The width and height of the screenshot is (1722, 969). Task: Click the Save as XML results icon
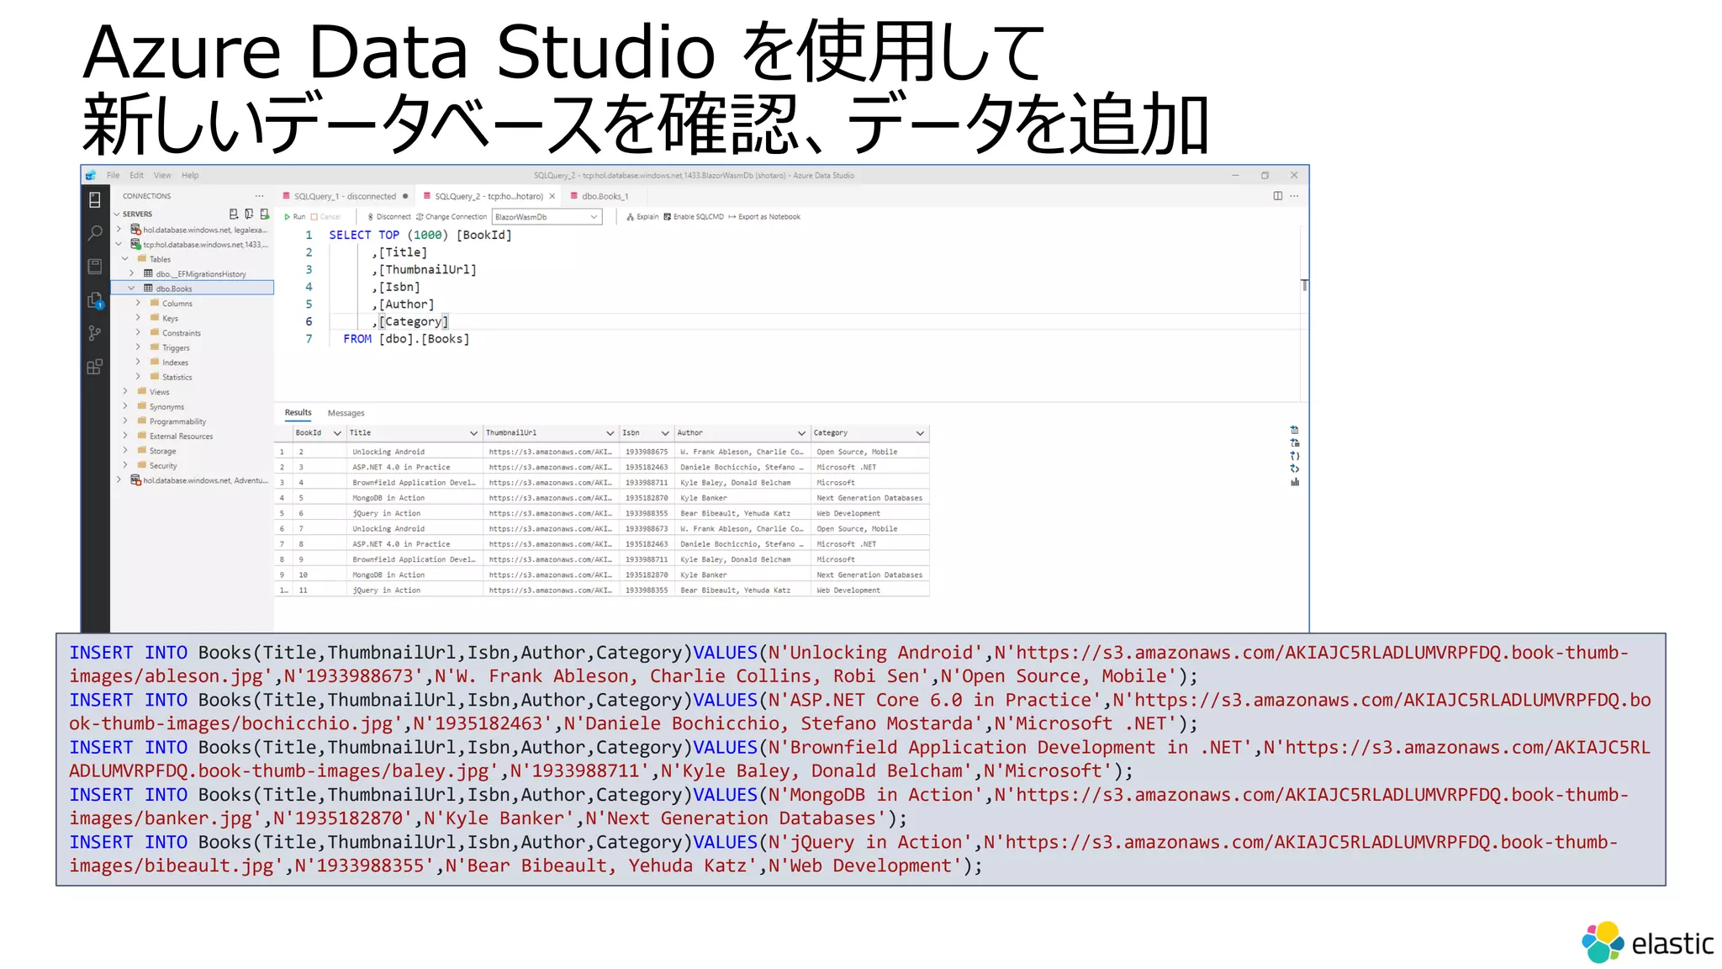tap(1295, 469)
